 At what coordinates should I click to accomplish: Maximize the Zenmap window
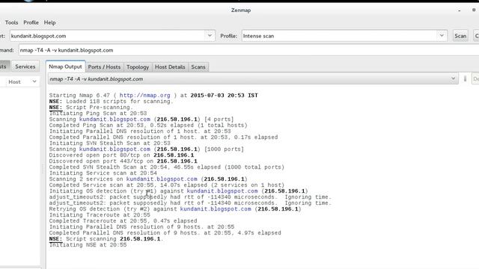[474, 10]
